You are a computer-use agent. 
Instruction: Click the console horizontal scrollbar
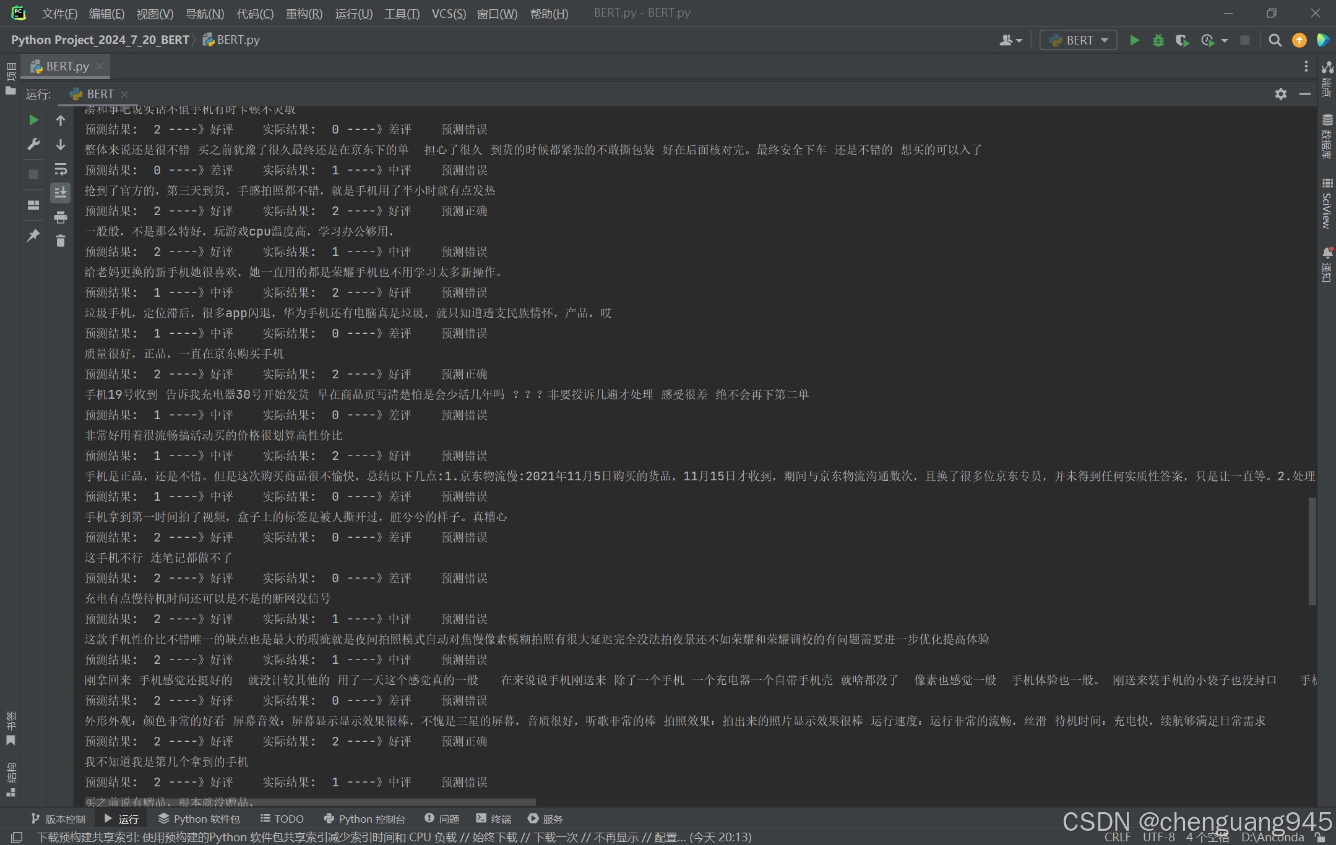pyautogui.click(x=311, y=802)
